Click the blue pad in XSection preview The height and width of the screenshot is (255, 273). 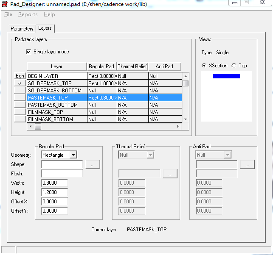click(226, 76)
